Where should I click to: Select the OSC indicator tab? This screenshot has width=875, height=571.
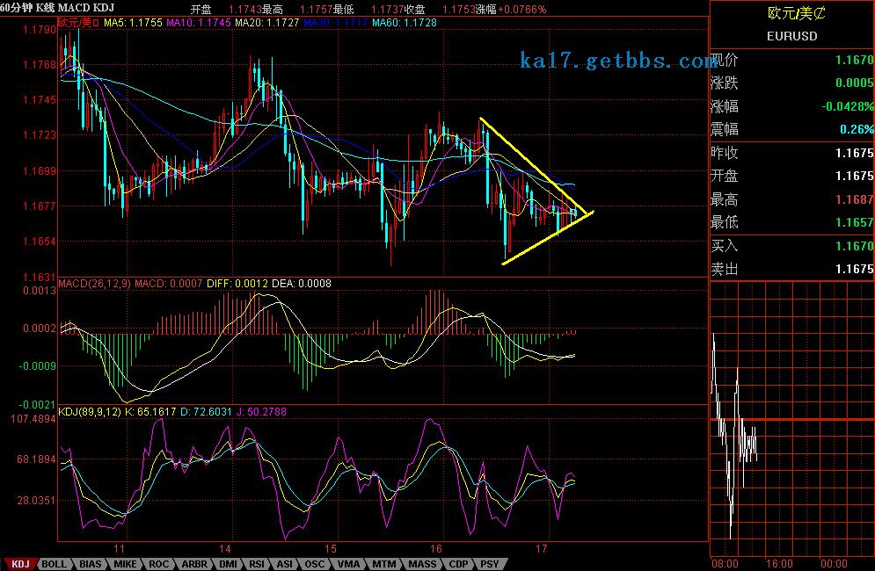click(315, 564)
